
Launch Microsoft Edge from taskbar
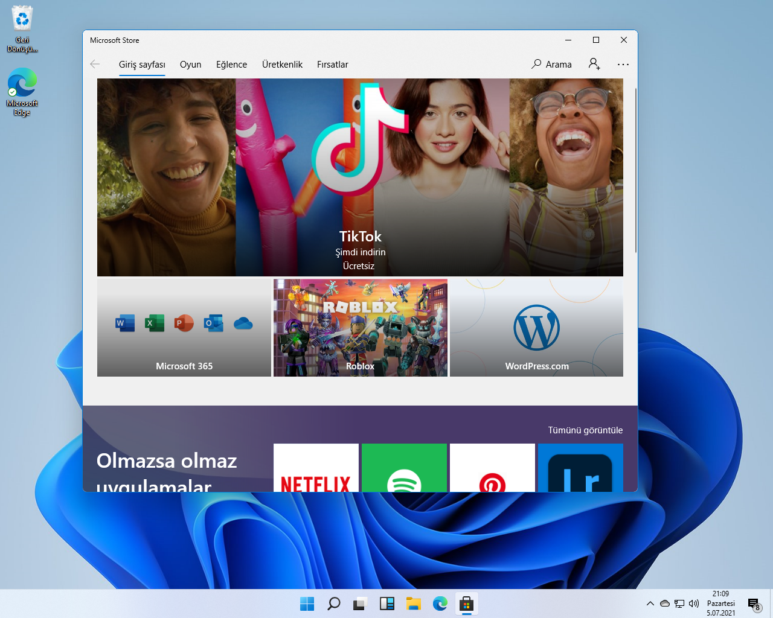tap(440, 604)
